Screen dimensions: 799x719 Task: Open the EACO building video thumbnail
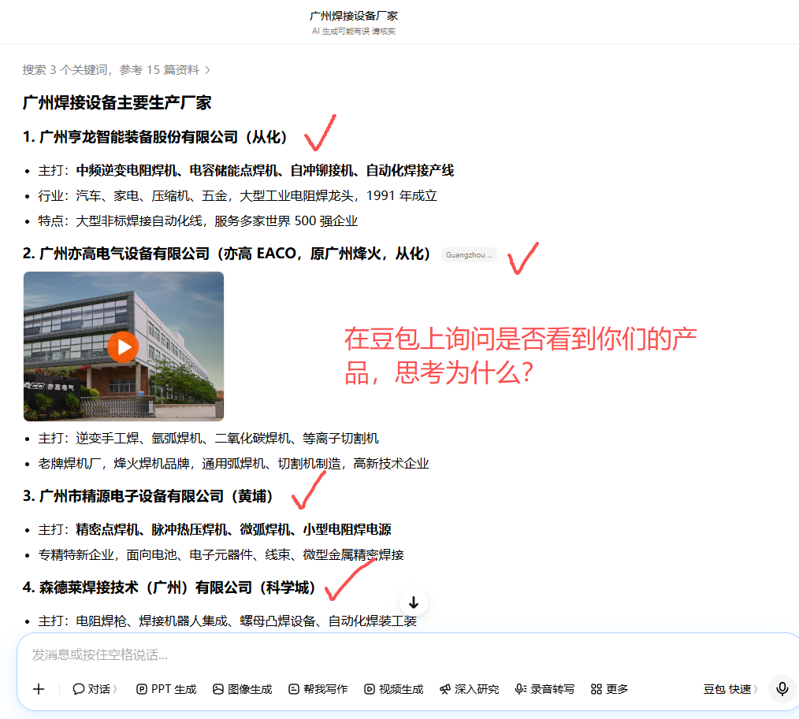point(124,347)
